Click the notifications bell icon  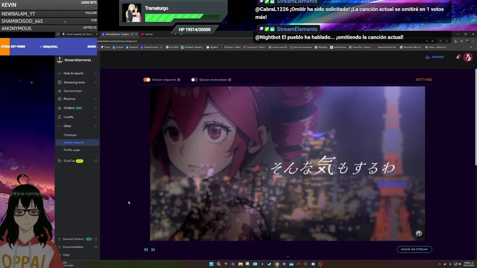[458, 57]
